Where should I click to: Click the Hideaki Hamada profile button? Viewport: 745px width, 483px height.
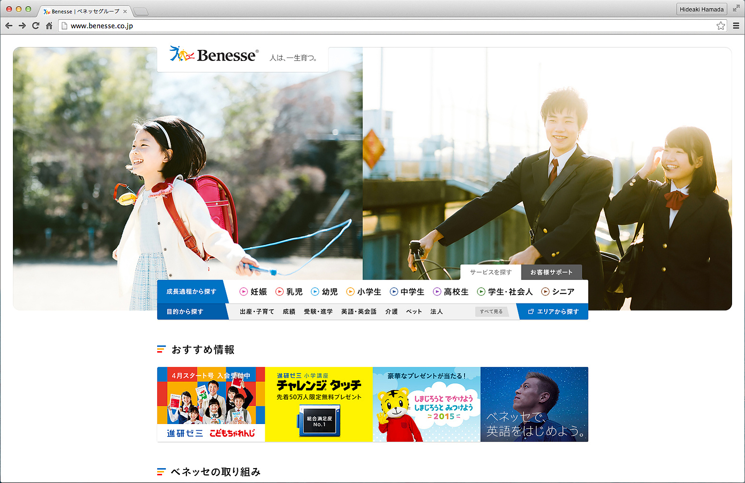pyautogui.click(x=702, y=9)
